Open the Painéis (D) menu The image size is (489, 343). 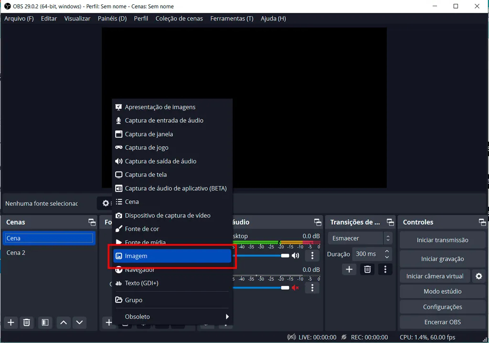[x=112, y=19]
